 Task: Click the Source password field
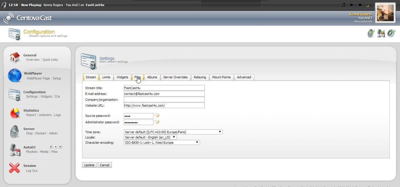pos(139,116)
